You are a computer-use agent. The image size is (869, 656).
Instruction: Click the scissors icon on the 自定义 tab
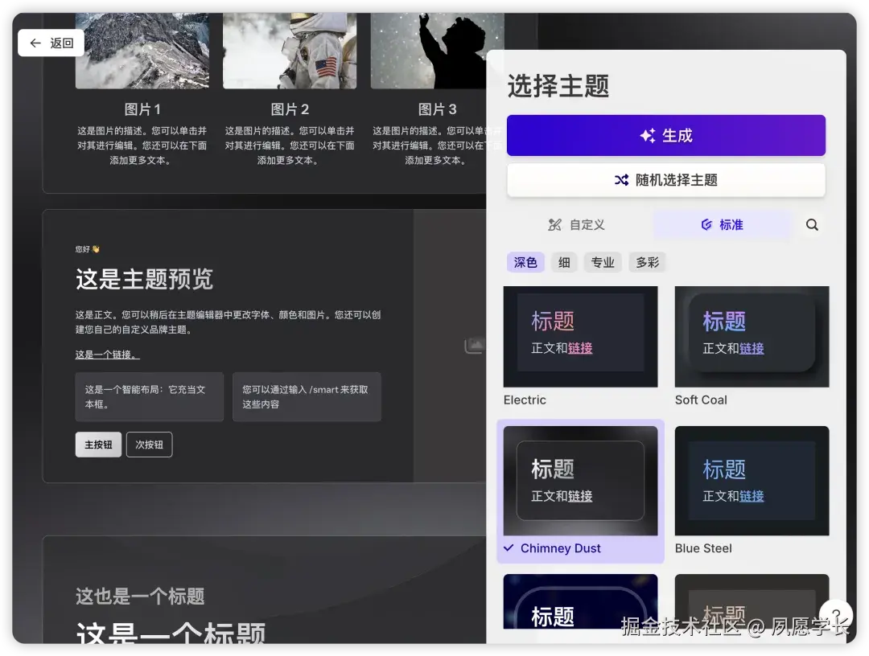557,224
